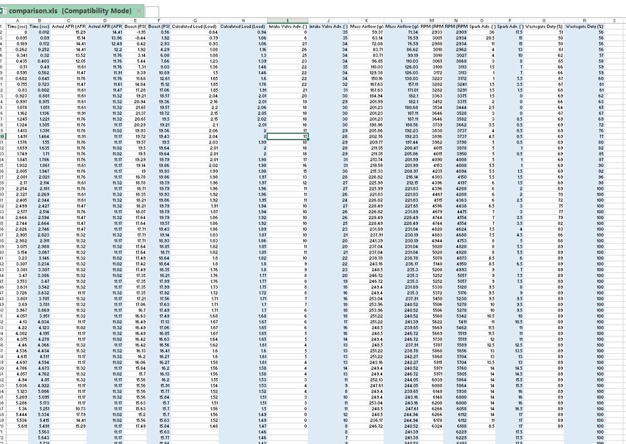
Task: Click the 'Time (sec)' cell in column B
Action: click(40, 26)
